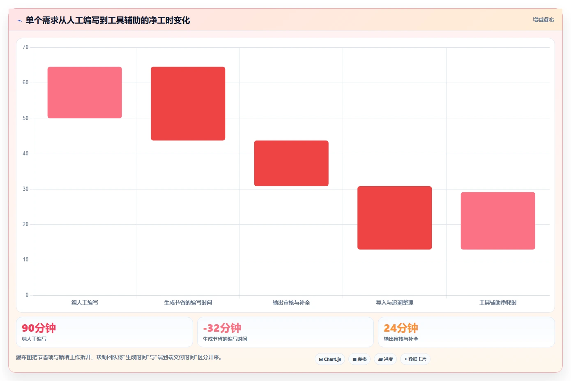The height and width of the screenshot is (381, 571).
Task: Select the 进度 chip
Action: click(x=385, y=359)
